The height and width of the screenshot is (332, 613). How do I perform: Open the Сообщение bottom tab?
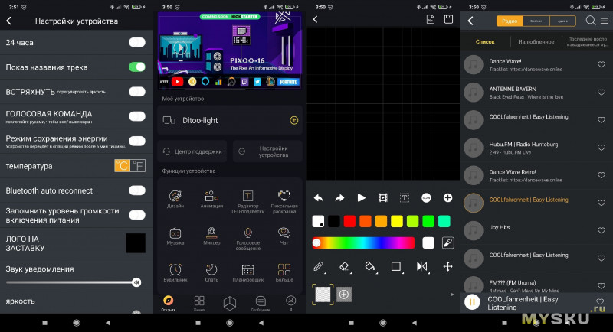click(261, 303)
